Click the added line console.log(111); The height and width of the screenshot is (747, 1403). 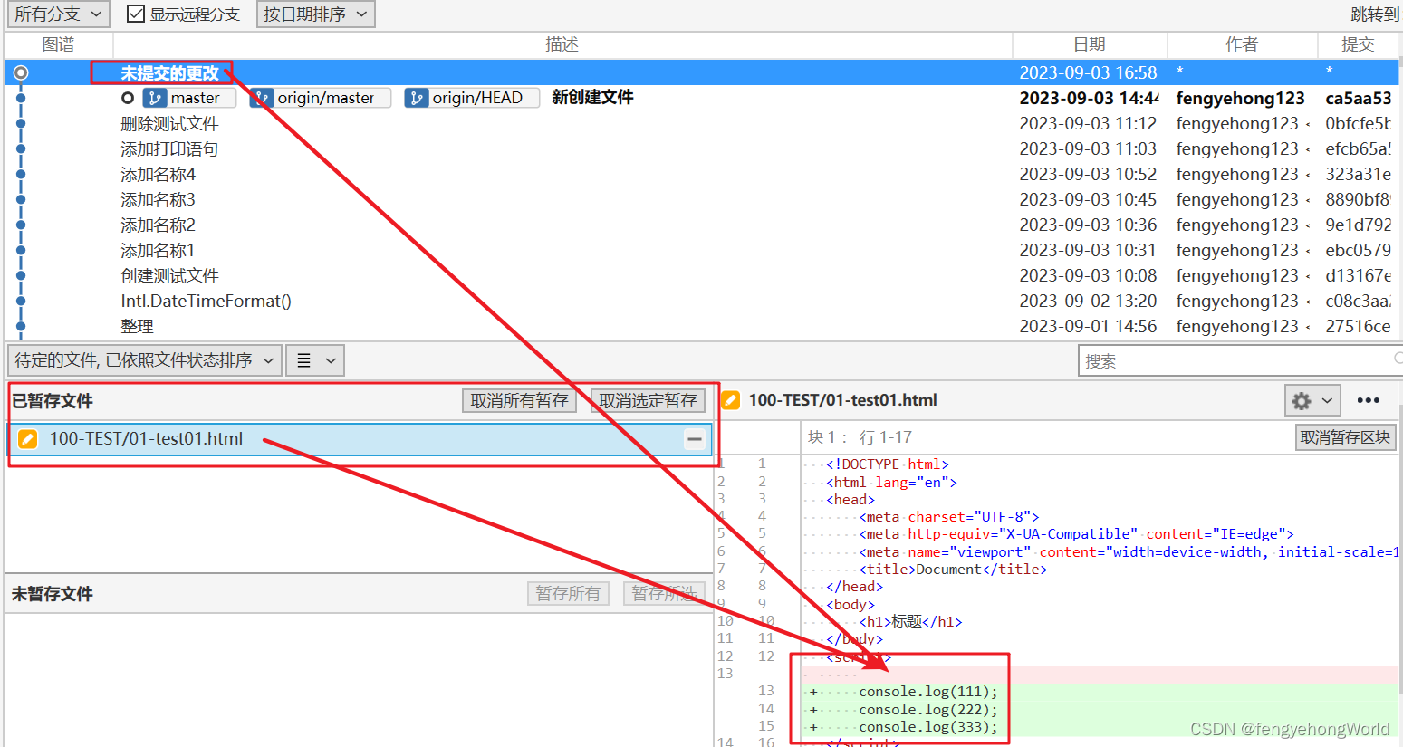928,692
